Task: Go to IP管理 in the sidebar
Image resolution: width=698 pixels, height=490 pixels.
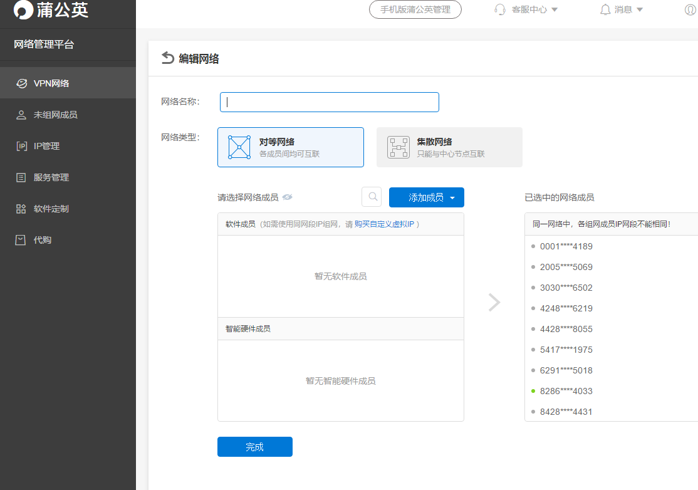Action: [x=46, y=146]
